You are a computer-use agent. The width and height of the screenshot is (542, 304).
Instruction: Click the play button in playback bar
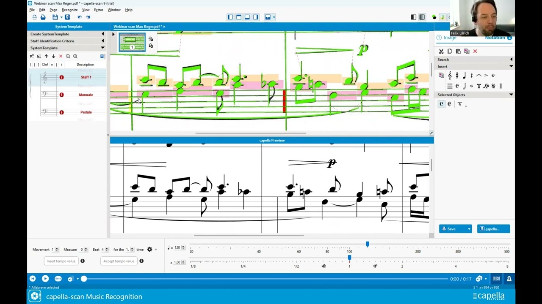coord(45,279)
